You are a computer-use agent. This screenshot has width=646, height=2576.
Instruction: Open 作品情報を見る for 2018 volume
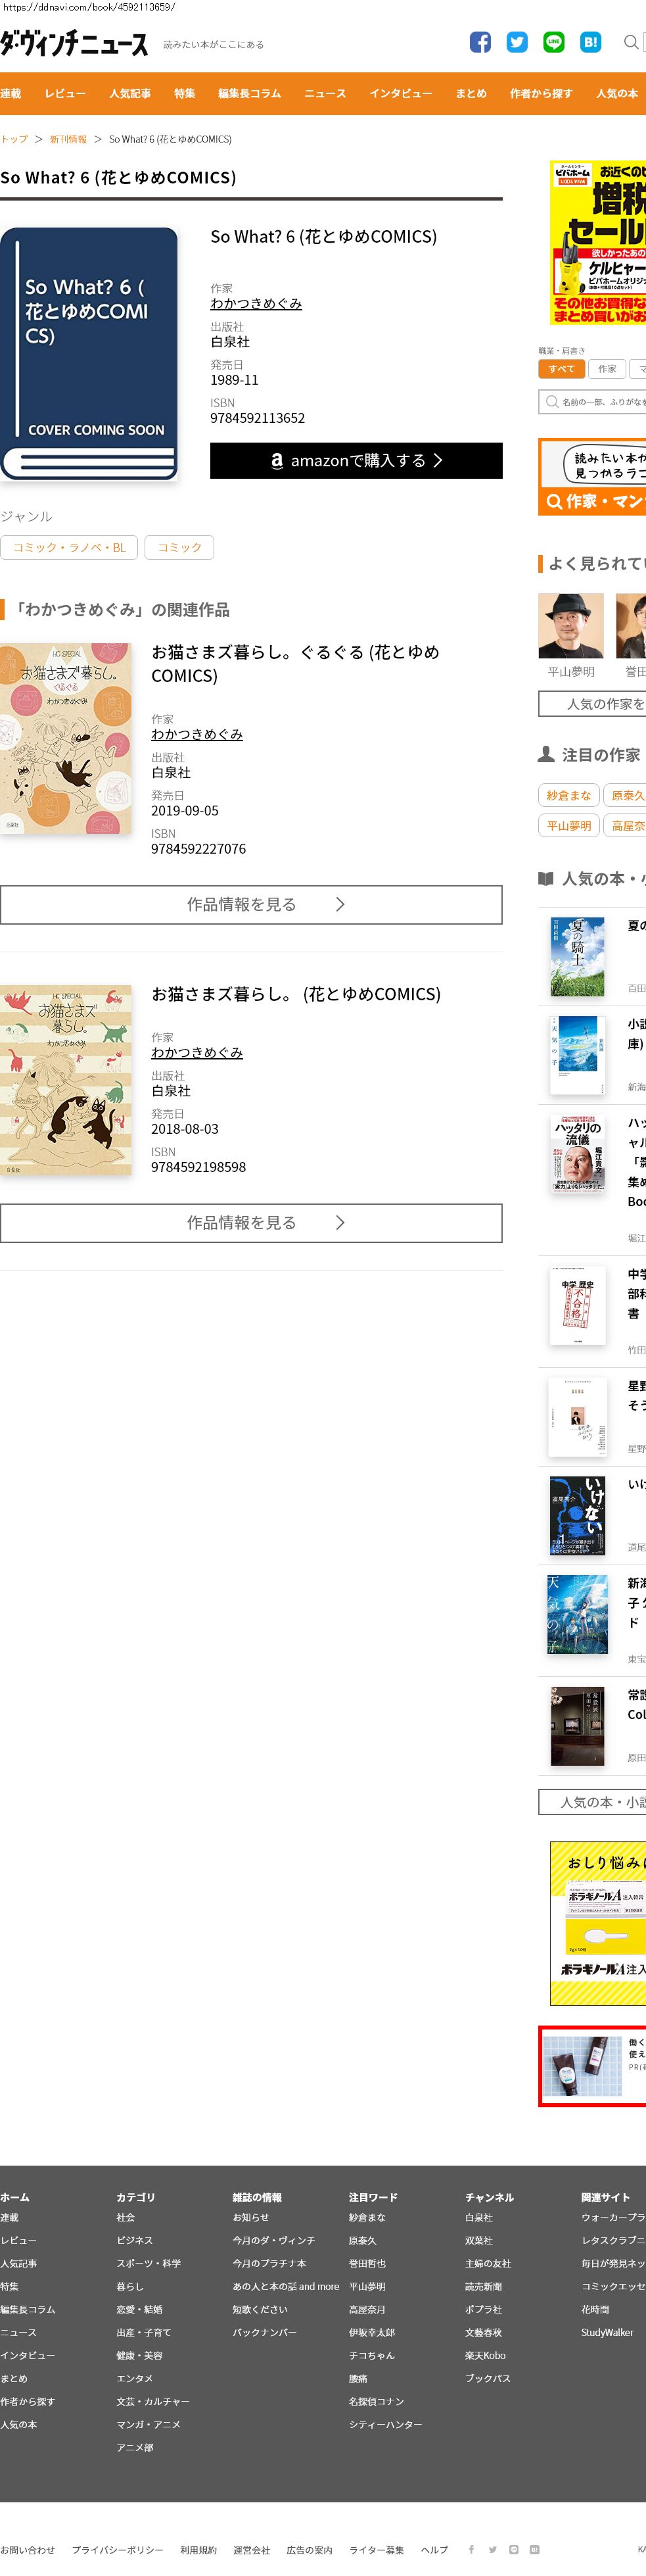pyautogui.click(x=251, y=1223)
